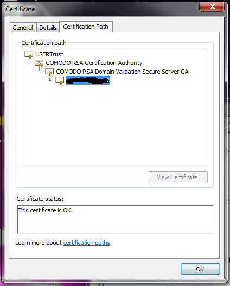Click the View Certificate button
The width and height of the screenshot is (230, 286).
click(177, 177)
